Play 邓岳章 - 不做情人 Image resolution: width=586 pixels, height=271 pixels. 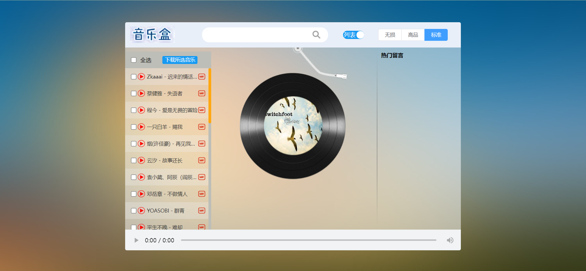[x=141, y=194]
